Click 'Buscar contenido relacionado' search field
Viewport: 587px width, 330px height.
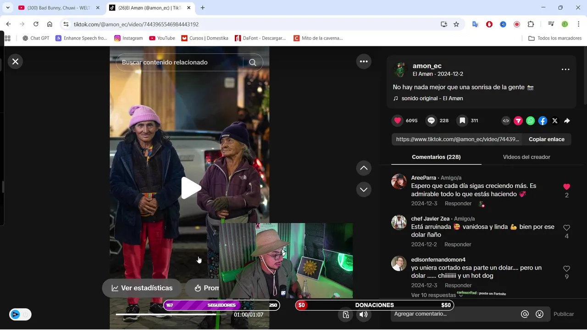tap(179, 62)
